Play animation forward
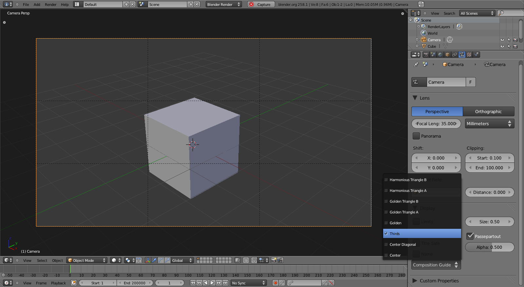This screenshot has width=524, height=287. [212, 283]
